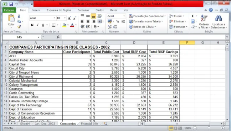Open the Geral number format dropdown
The width and height of the screenshot is (231, 131).
tap(124, 16)
